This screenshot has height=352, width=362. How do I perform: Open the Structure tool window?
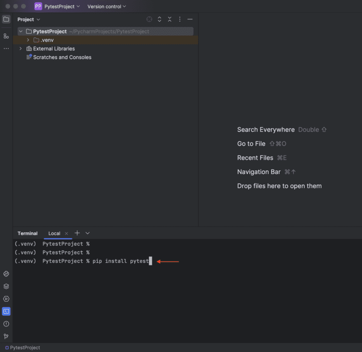(x=6, y=36)
